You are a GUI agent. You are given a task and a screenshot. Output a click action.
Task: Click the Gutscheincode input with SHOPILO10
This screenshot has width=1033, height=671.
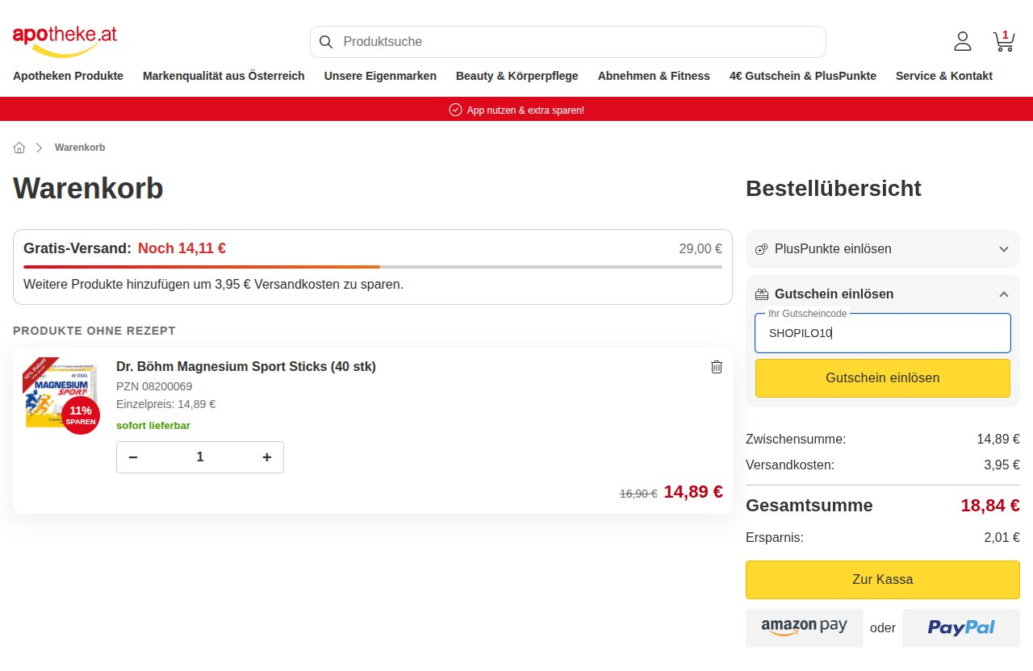coord(883,333)
